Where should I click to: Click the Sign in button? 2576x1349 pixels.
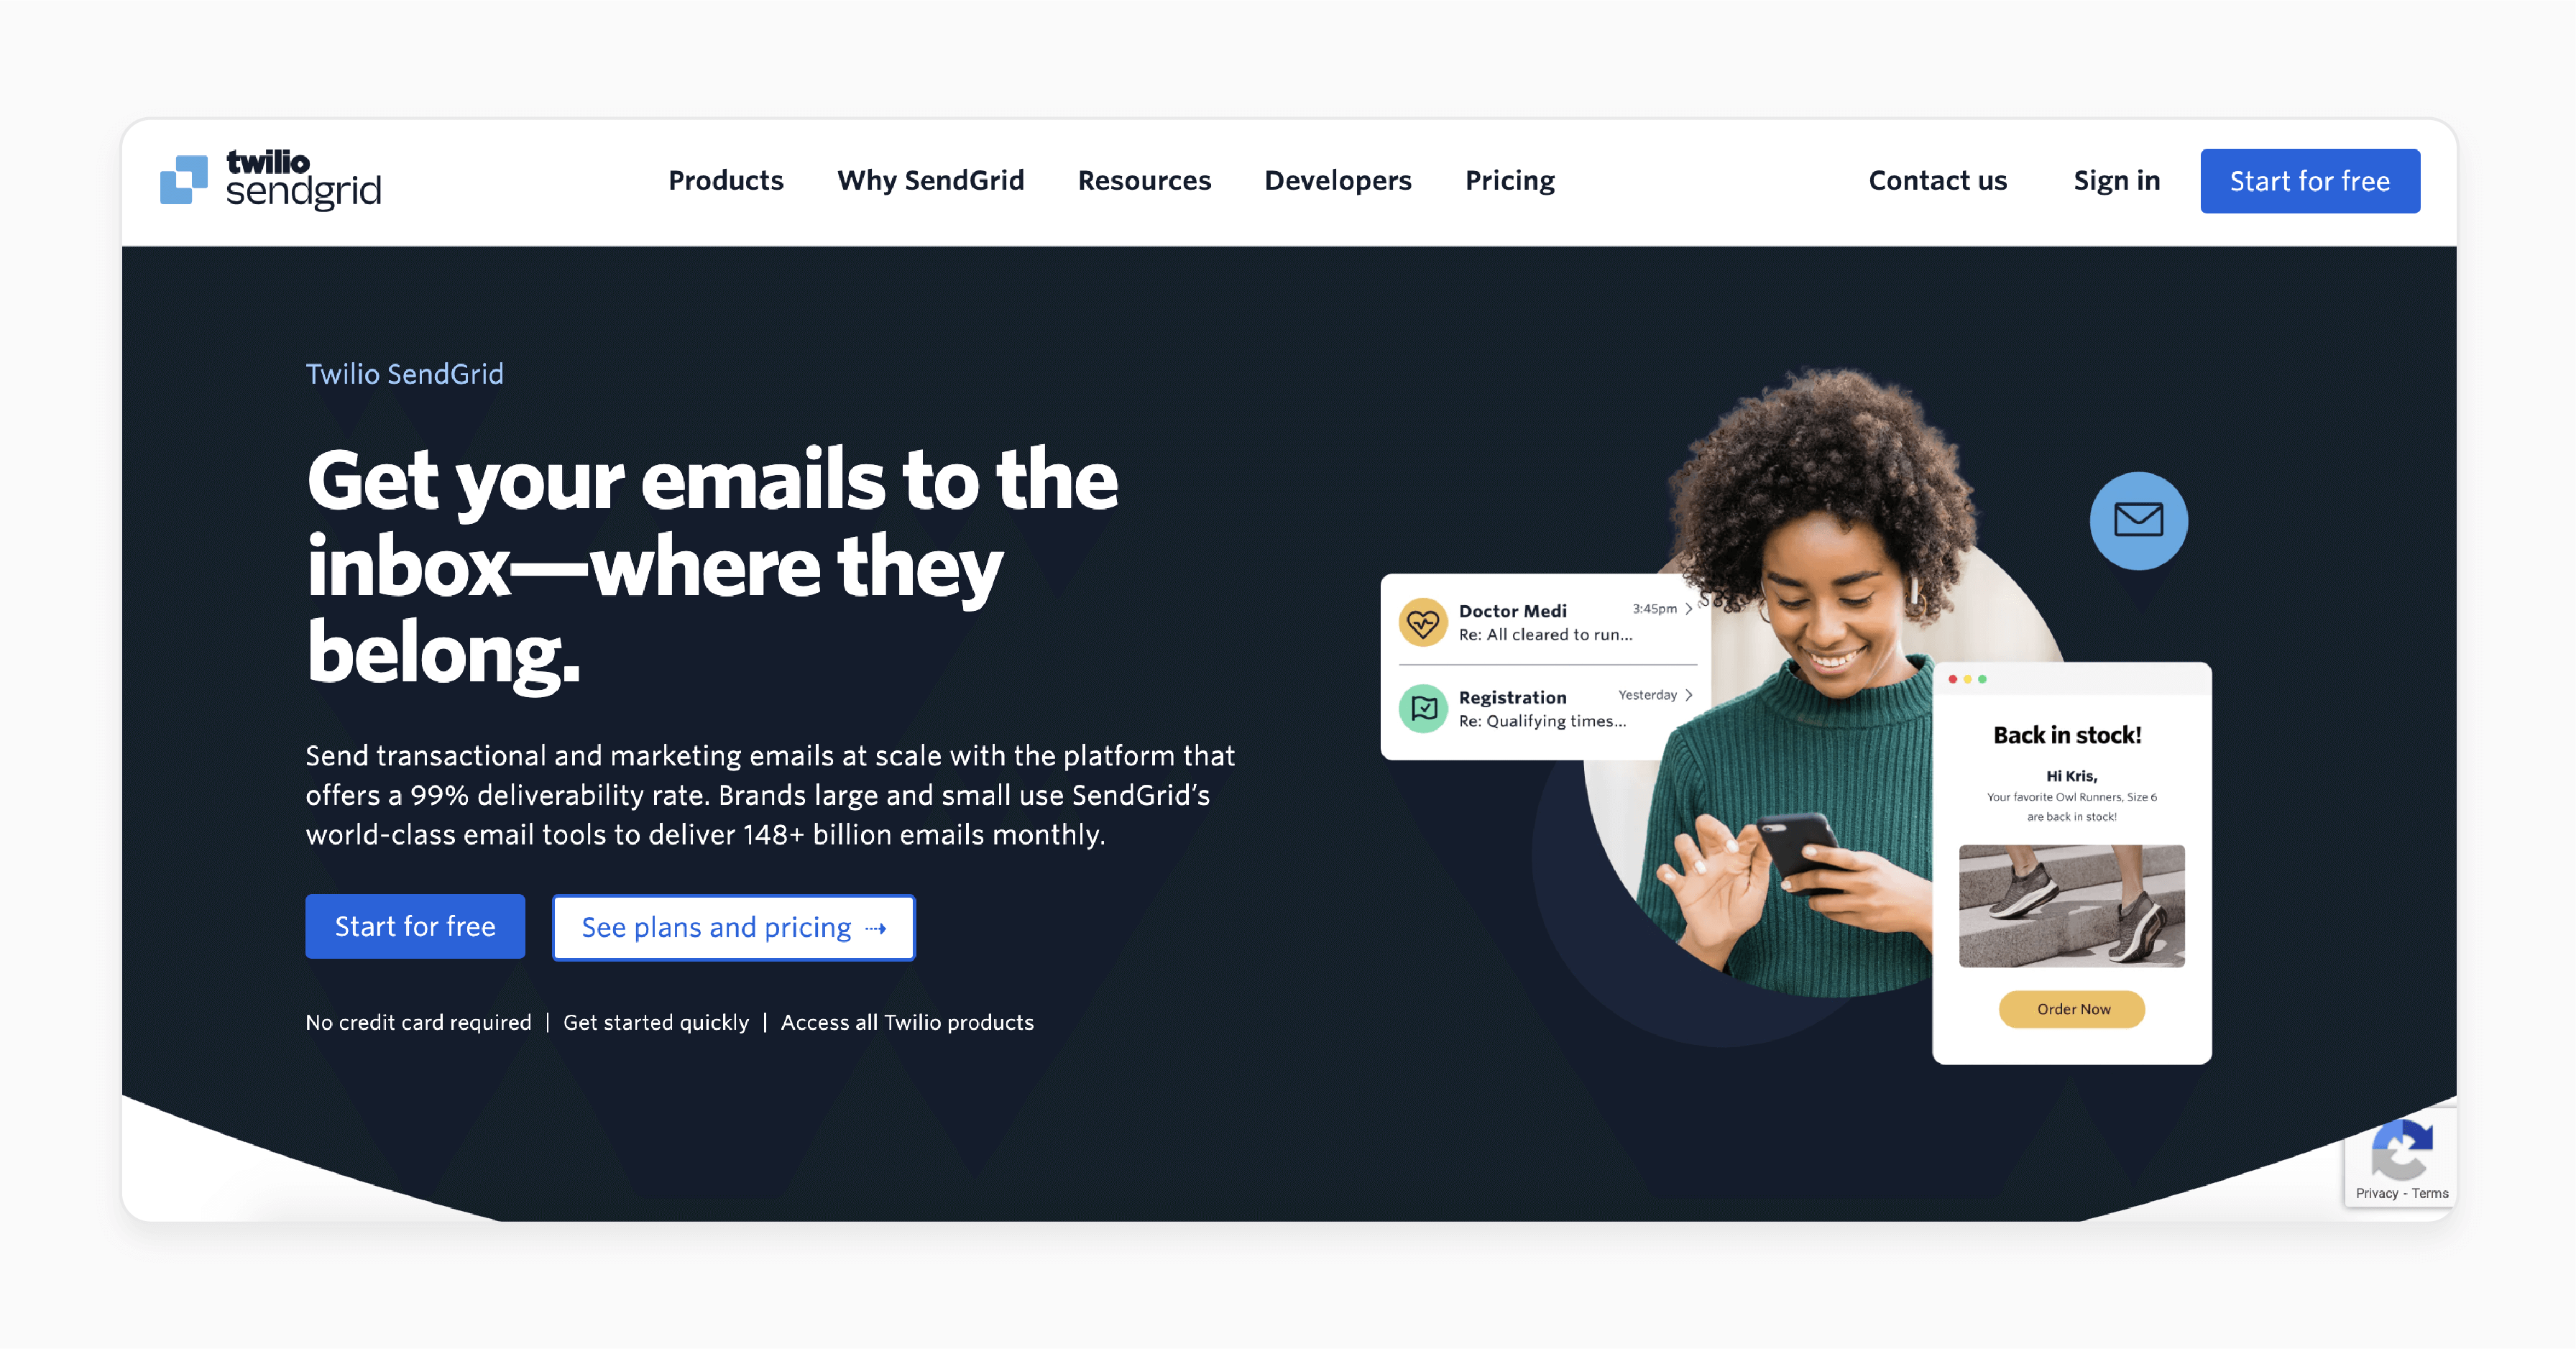pyautogui.click(x=2116, y=179)
